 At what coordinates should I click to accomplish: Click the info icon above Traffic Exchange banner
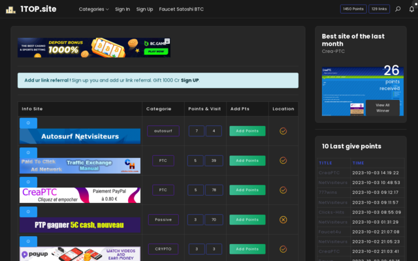28,153
